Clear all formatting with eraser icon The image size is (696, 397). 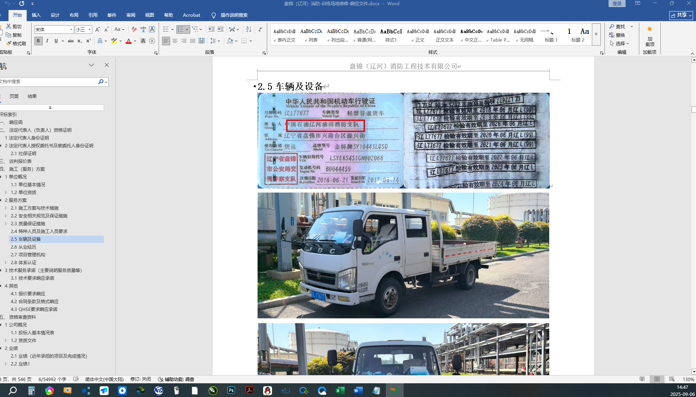point(134,29)
